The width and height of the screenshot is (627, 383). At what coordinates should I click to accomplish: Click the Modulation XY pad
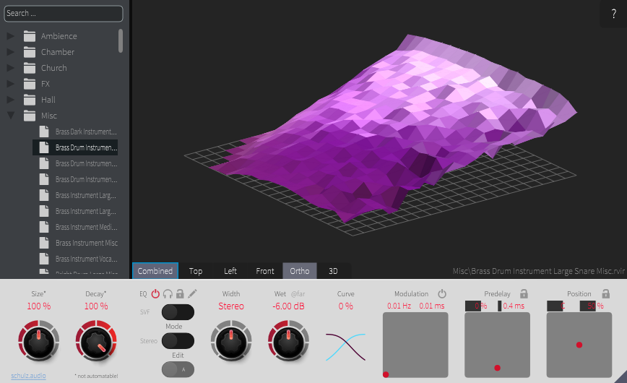415,345
